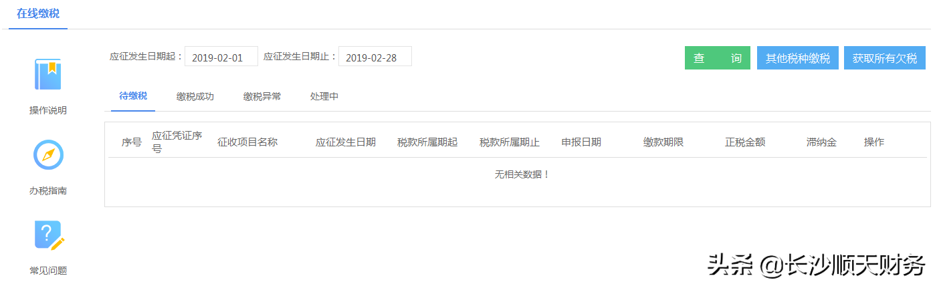This screenshot has height=286, width=935.
Task: Open the 应征发生日期止 date field
Action: pyautogui.click(x=375, y=57)
